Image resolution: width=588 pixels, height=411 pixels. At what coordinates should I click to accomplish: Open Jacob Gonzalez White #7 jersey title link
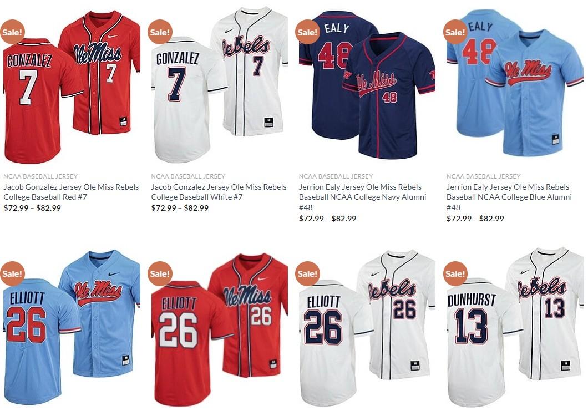tap(219, 192)
